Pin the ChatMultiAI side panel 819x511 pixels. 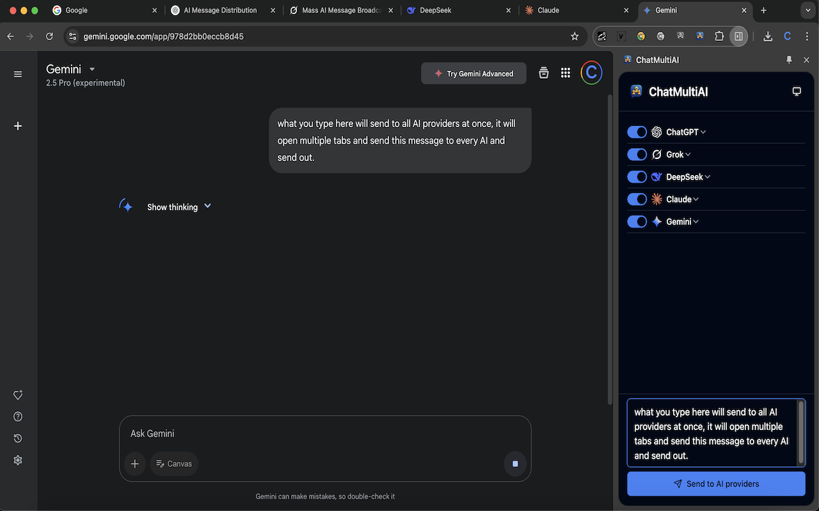point(789,59)
